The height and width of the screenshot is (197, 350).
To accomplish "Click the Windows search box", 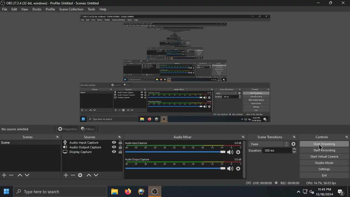I will click(x=60, y=192).
